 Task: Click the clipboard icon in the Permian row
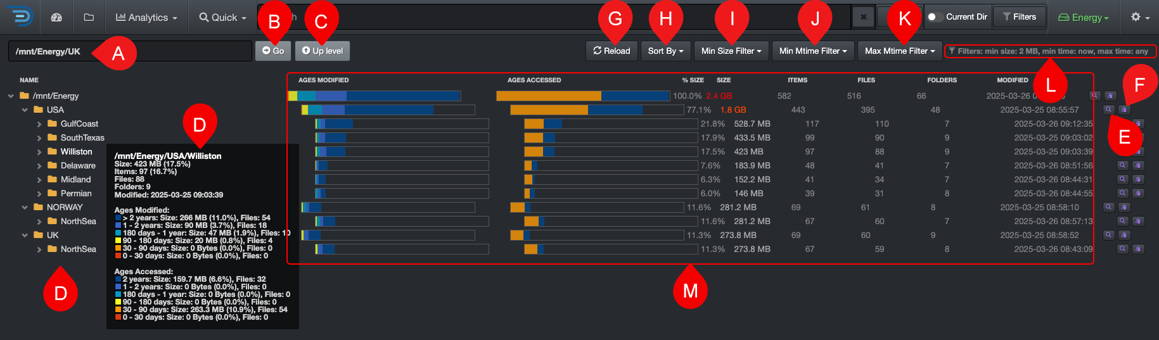pyautogui.click(x=1138, y=193)
